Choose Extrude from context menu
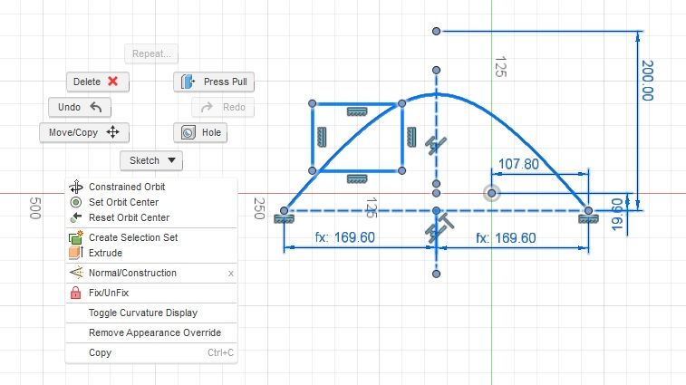The height and width of the screenshot is (385, 686). [151, 253]
